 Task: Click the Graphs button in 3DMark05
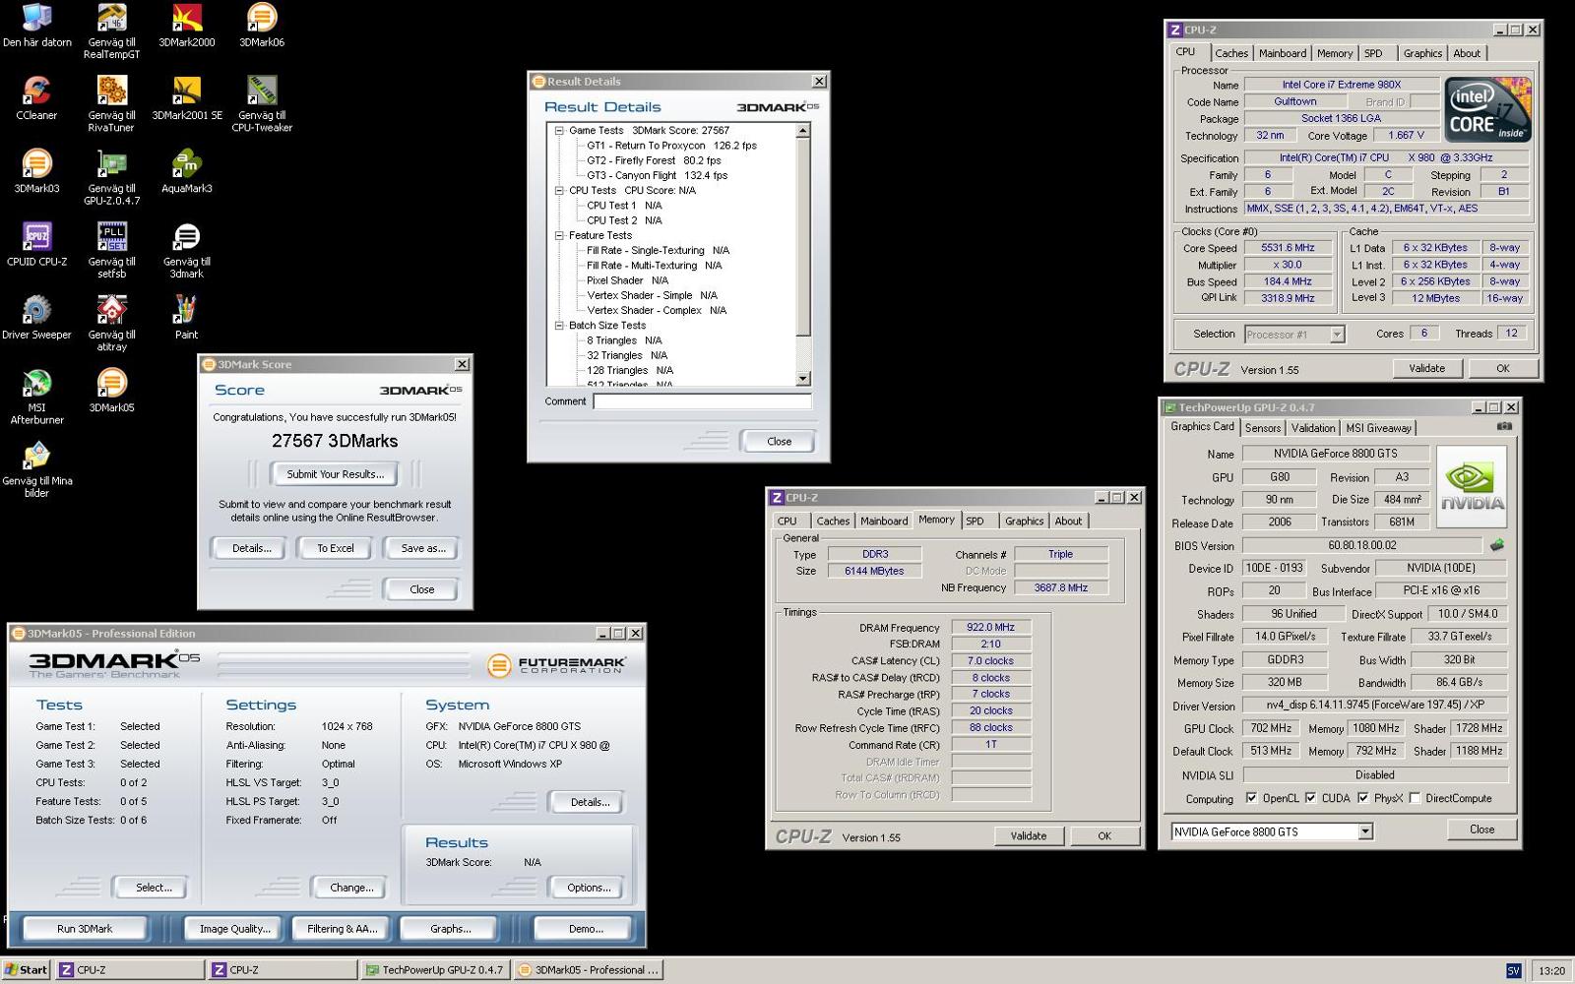(450, 929)
